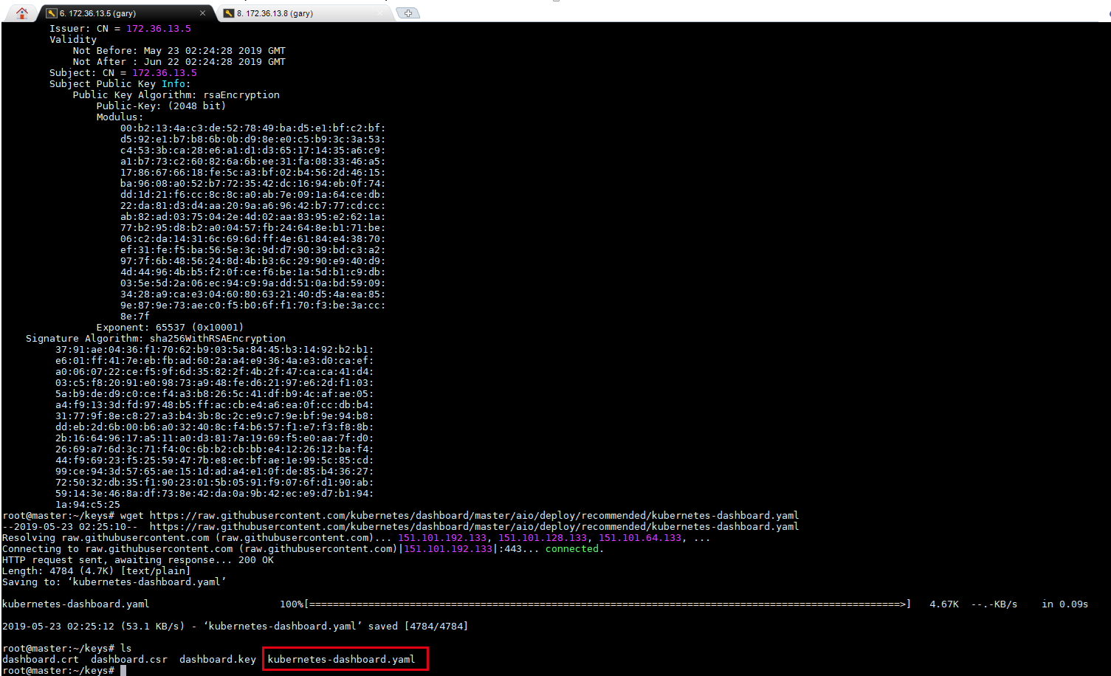Viewport: 1111px width, 676px height.
Task: Click 'Signature Algorithm: sha256WithRSAEncryption' line
Action: [156, 338]
